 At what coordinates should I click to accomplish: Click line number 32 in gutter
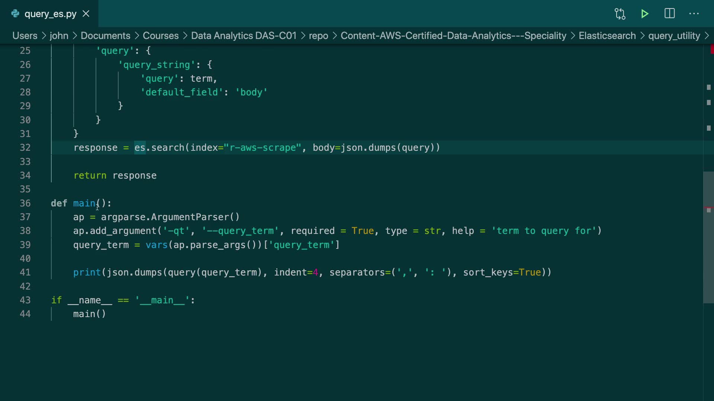pos(25,148)
